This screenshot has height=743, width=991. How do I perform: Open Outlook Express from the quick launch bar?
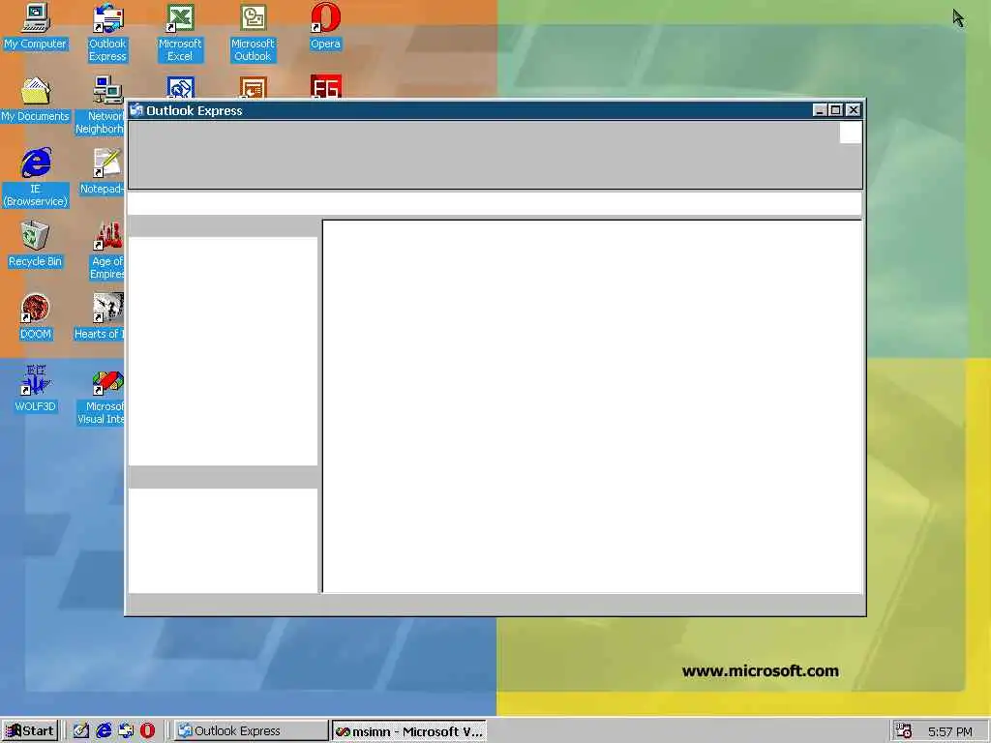click(x=126, y=731)
